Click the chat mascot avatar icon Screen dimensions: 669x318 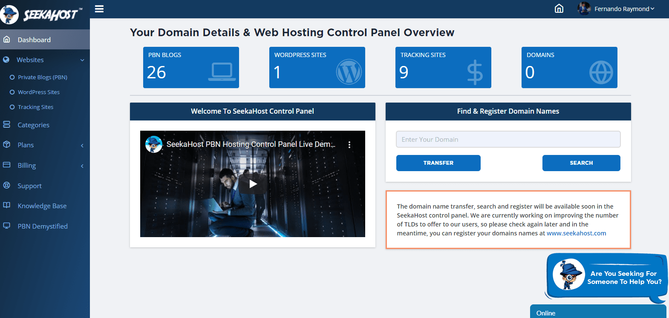pos(569,274)
